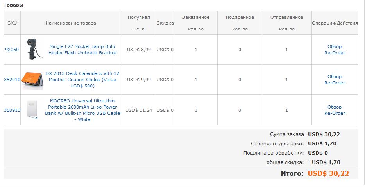
Task: Click Re-Order for the desk calendar
Action: (x=335, y=83)
